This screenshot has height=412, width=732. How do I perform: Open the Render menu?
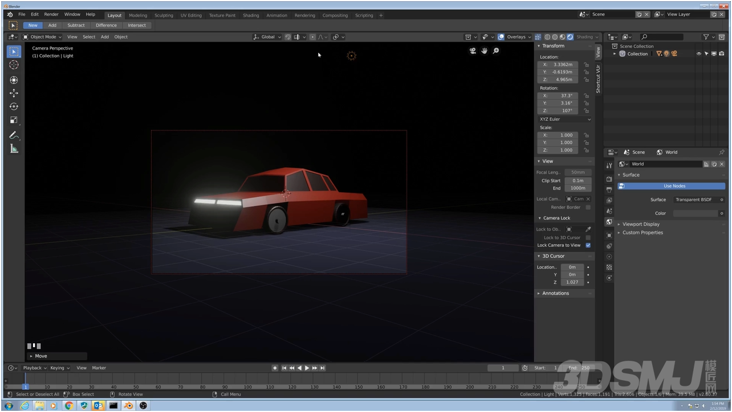click(51, 14)
